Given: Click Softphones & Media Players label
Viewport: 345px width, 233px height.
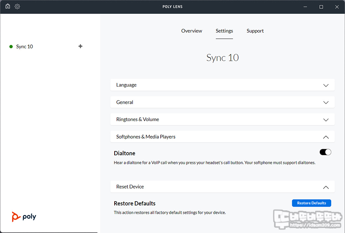Looking at the screenshot, I should pyautogui.click(x=146, y=137).
